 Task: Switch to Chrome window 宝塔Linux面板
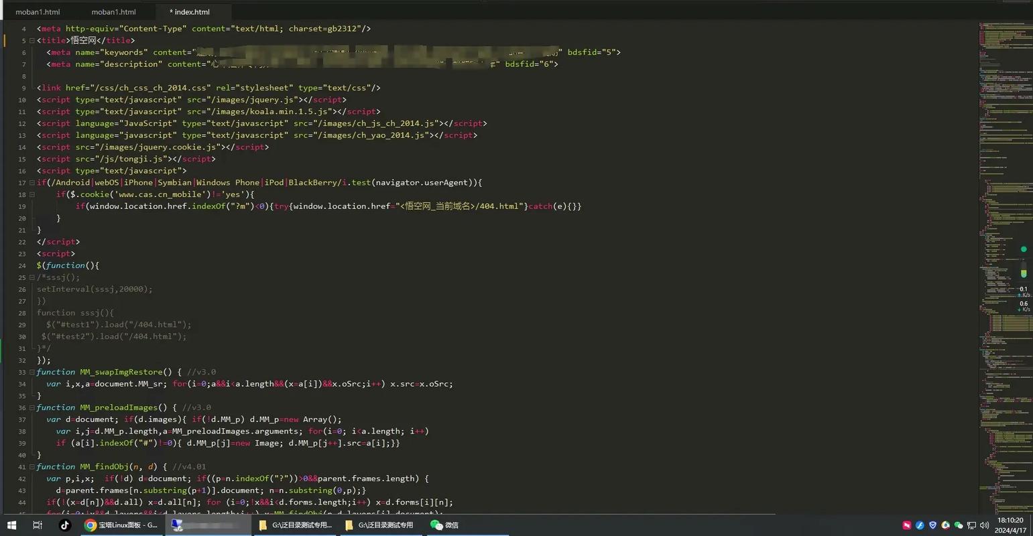coord(121,525)
